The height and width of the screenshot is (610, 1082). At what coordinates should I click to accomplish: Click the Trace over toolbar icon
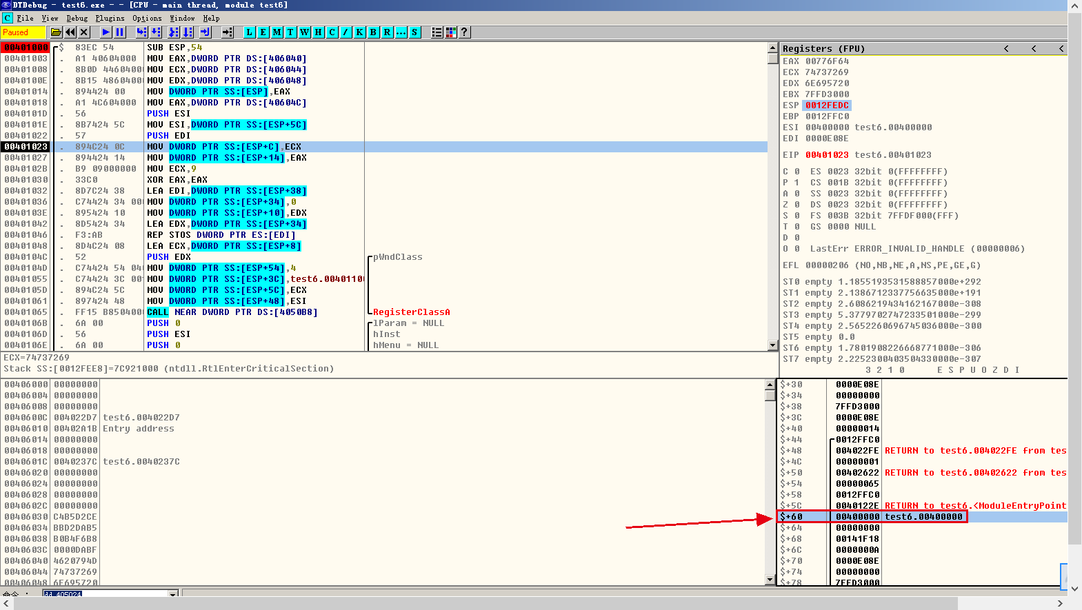[188, 32]
